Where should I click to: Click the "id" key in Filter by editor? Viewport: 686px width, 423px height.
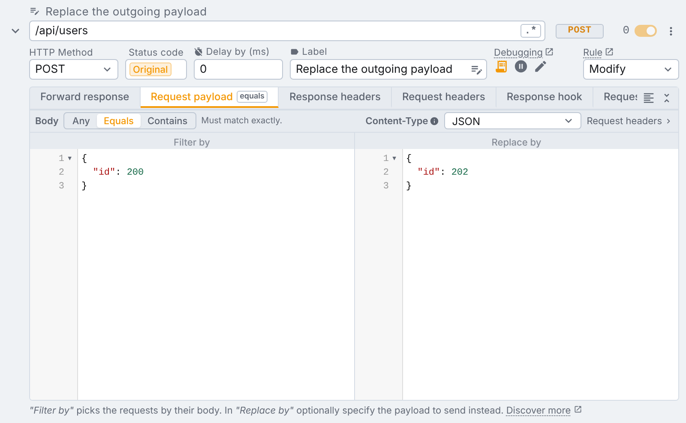point(104,172)
